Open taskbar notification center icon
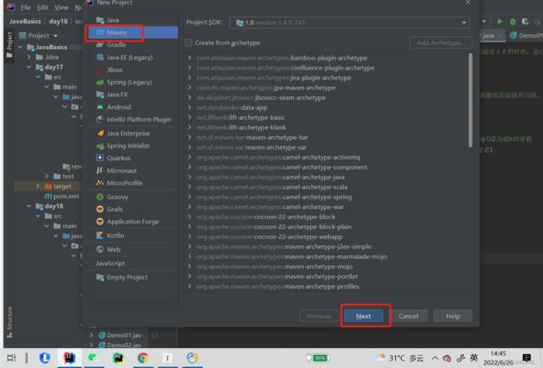The image size is (543, 368). pyautogui.click(x=526, y=358)
